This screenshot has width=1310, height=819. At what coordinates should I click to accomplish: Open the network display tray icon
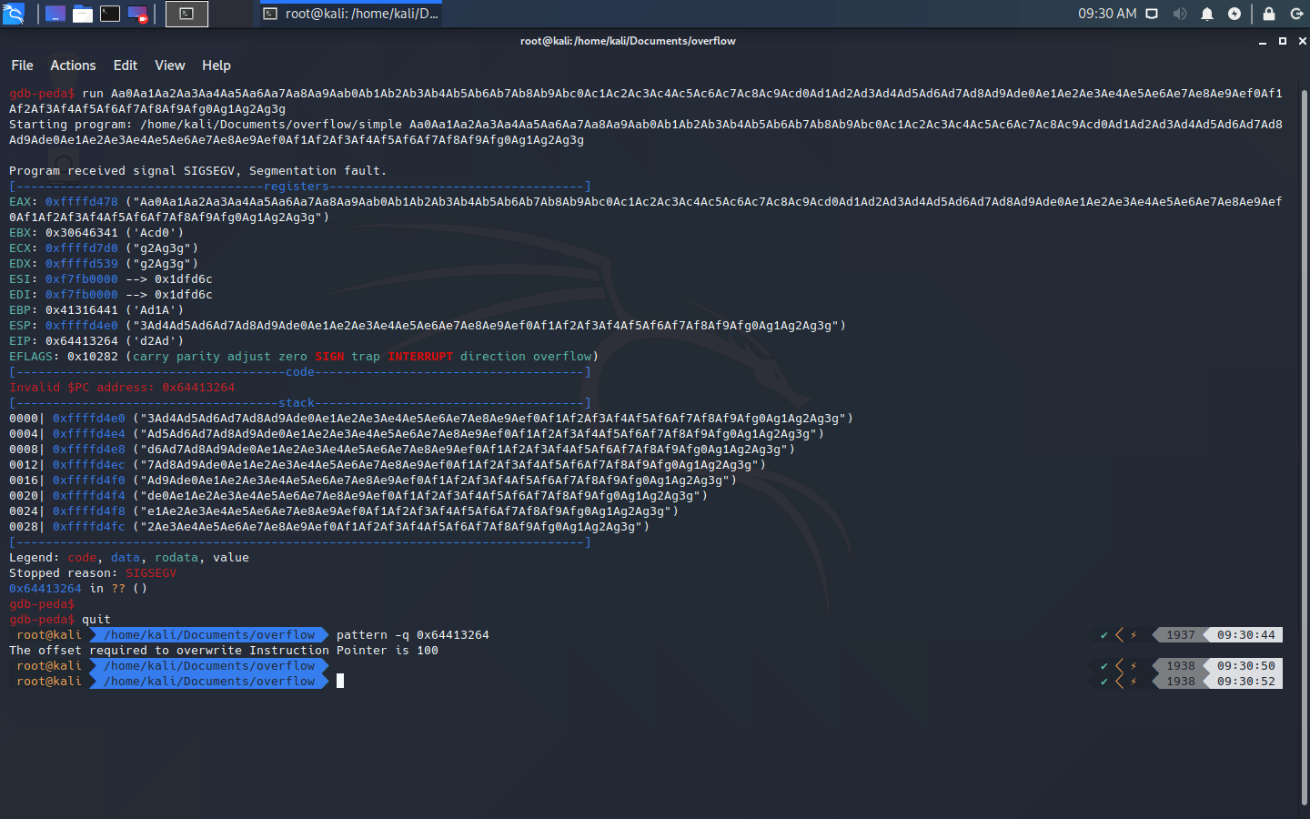(x=1152, y=14)
